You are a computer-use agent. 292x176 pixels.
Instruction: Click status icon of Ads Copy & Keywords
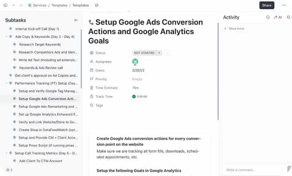click(x=10, y=36)
